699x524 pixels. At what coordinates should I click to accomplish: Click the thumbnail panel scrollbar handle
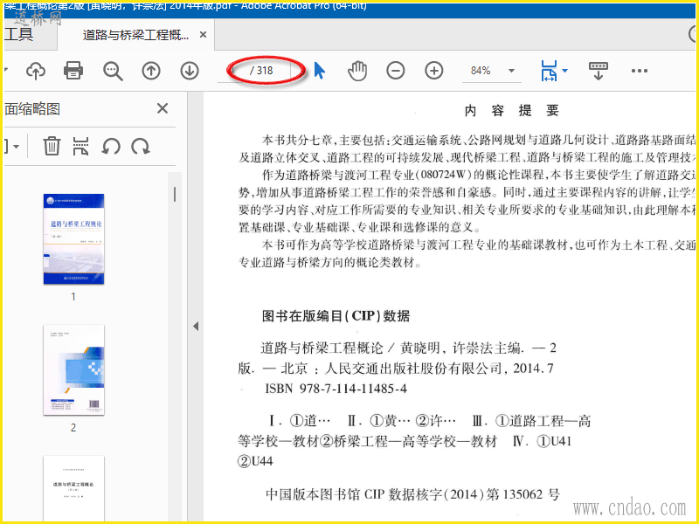tap(174, 194)
